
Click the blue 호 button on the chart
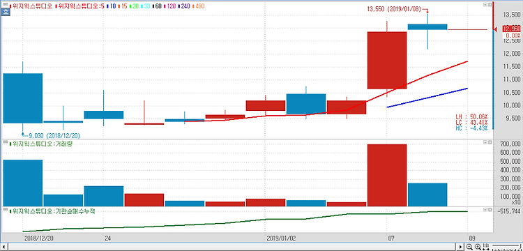(x=6, y=13)
